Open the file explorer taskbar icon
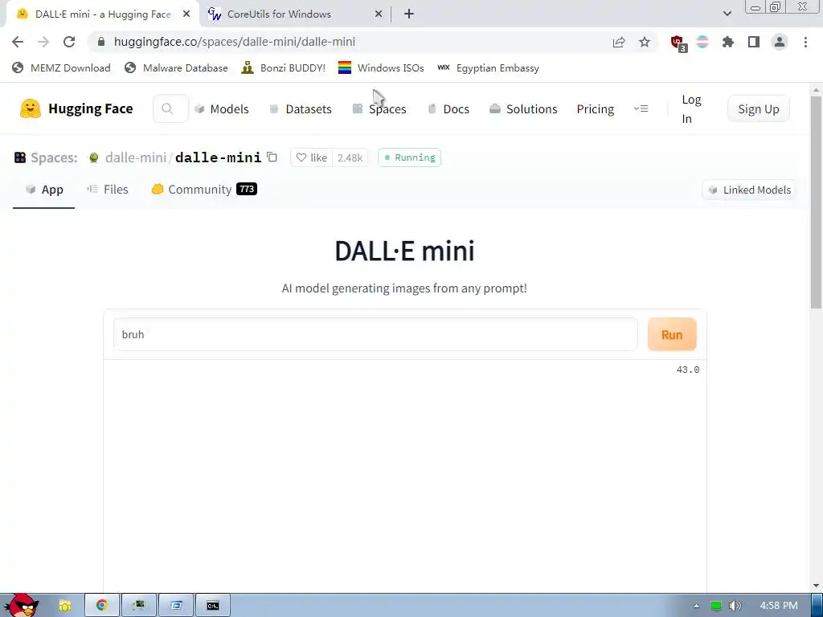 point(64,606)
